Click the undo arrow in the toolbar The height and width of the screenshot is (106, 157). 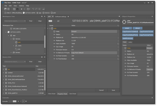pyautogui.click(x=33, y=9)
